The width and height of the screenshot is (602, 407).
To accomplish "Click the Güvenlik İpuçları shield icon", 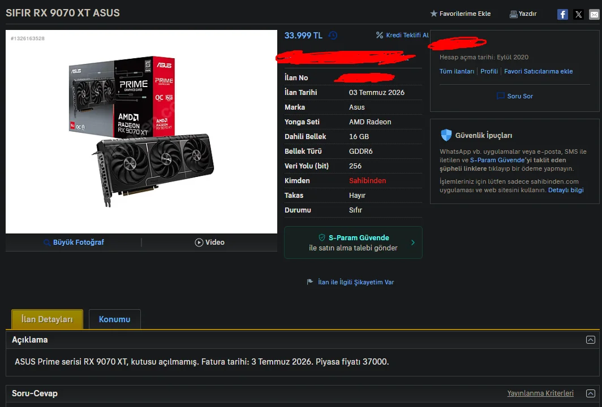I will point(446,135).
